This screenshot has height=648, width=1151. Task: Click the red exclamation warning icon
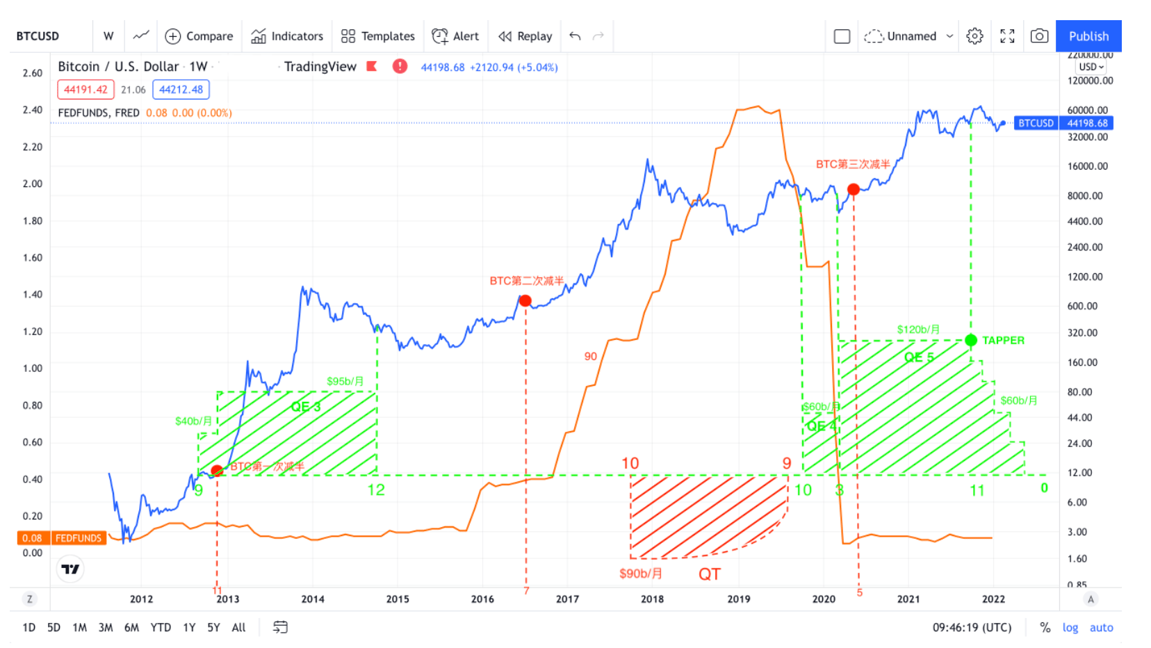click(x=400, y=66)
